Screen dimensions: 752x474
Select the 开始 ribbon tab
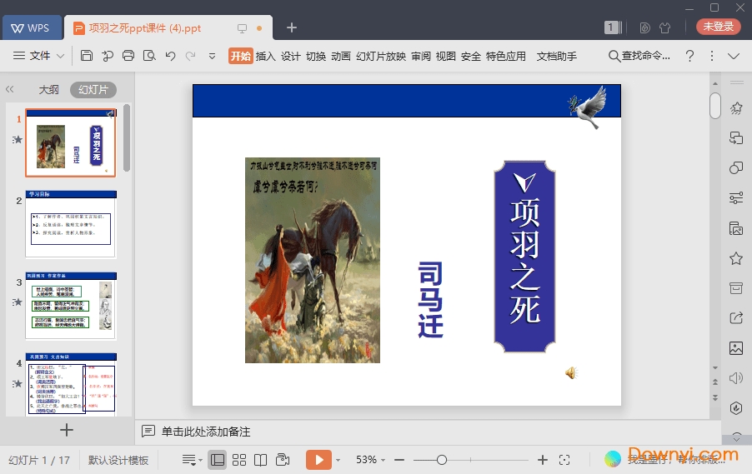(240, 56)
